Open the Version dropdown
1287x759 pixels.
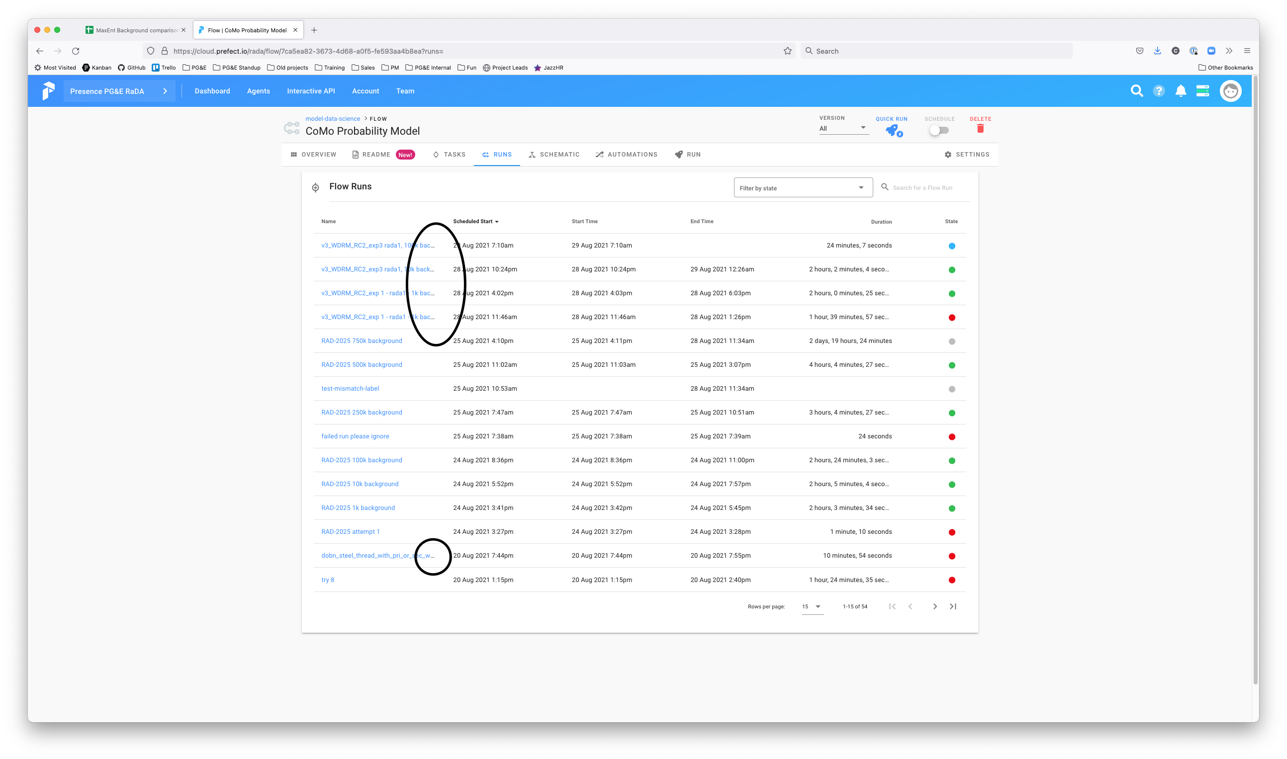843,128
